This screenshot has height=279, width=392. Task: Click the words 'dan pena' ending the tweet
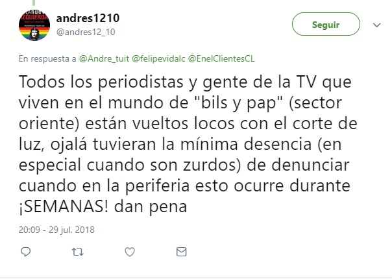[x=151, y=207]
